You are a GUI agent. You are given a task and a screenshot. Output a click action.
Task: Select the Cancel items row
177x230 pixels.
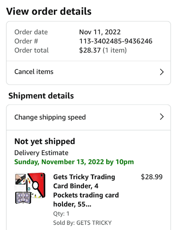(x=88, y=73)
